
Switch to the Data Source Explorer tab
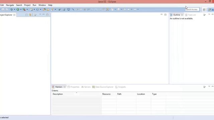point(103,87)
